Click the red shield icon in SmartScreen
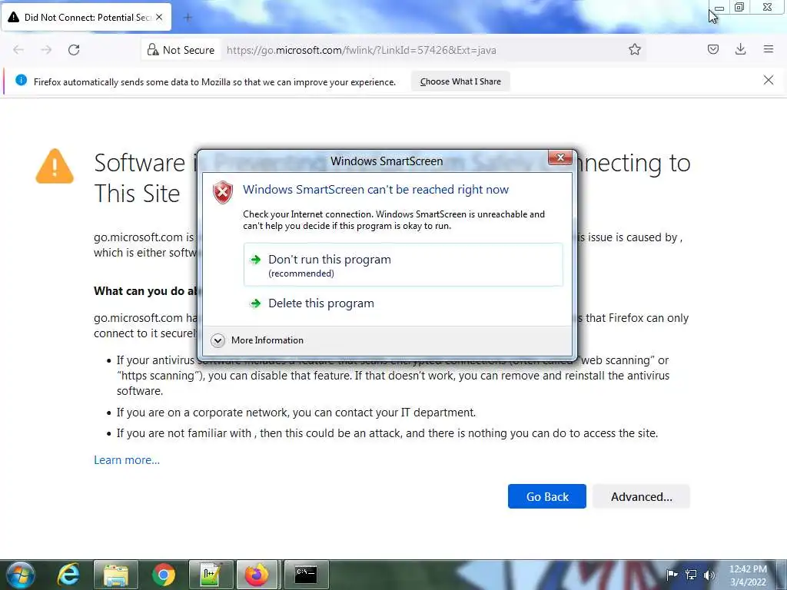The image size is (787, 590). pyautogui.click(x=223, y=193)
